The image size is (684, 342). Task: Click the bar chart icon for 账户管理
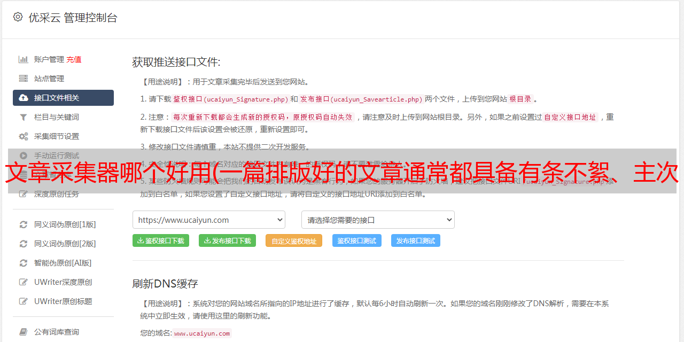[x=24, y=59]
